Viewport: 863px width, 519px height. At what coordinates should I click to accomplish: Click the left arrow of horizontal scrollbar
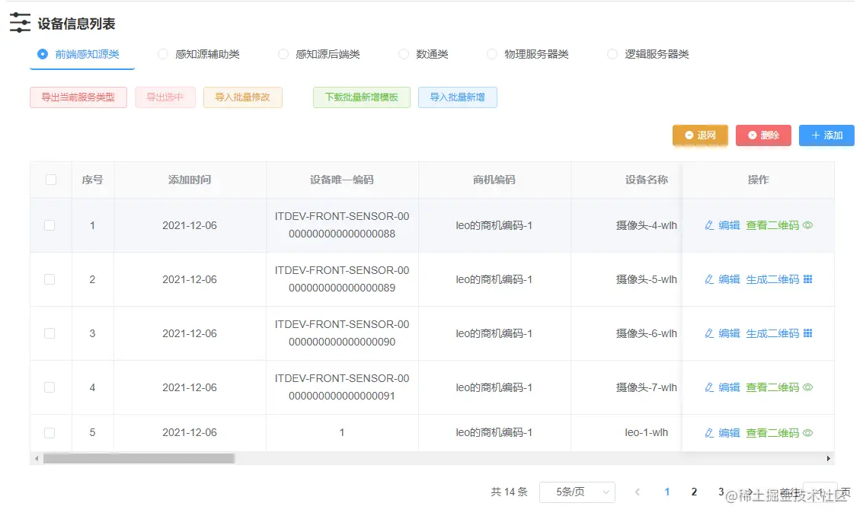(37, 459)
